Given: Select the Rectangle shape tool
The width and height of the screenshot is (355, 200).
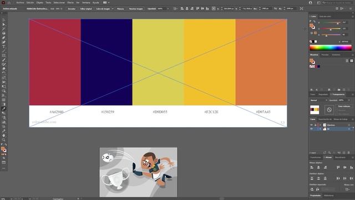Looking at the screenshot, I should 4,56.
